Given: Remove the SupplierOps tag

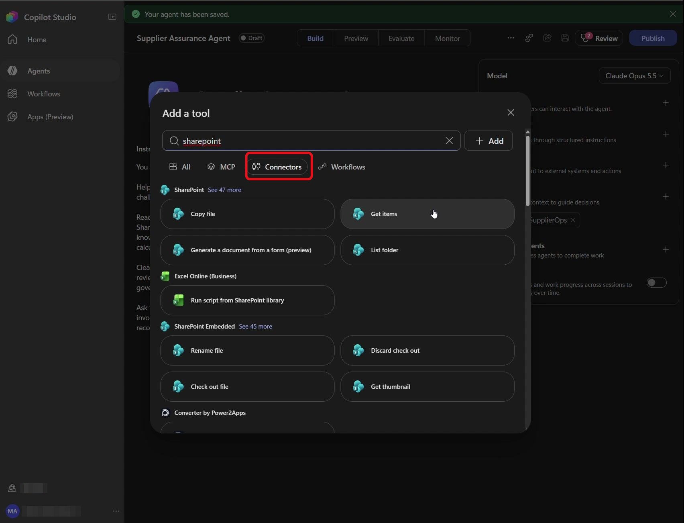Looking at the screenshot, I should 573,220.
